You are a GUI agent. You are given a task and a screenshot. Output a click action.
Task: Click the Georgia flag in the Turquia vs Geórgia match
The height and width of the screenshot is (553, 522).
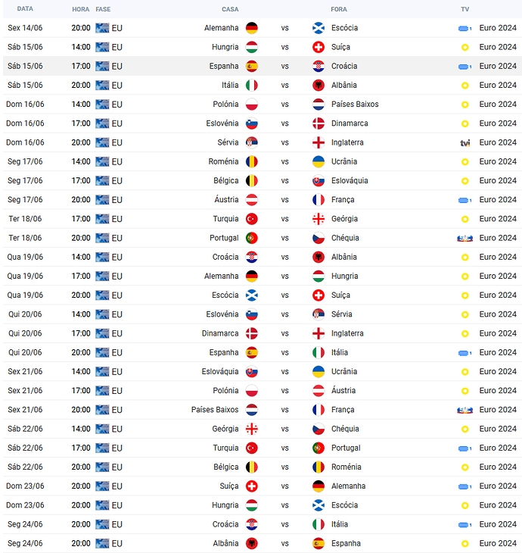coord(318,219)
